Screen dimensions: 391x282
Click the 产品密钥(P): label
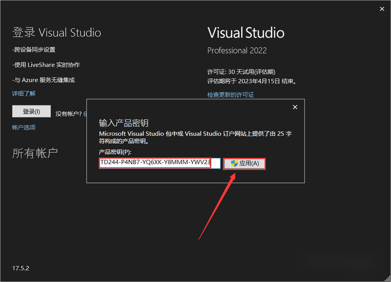(x=115, y=152)
